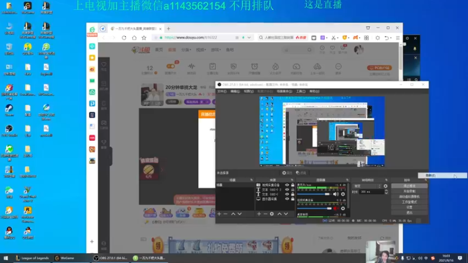Unmute the red muted video capture audio
468x263 pixels.
pos(336,209)
